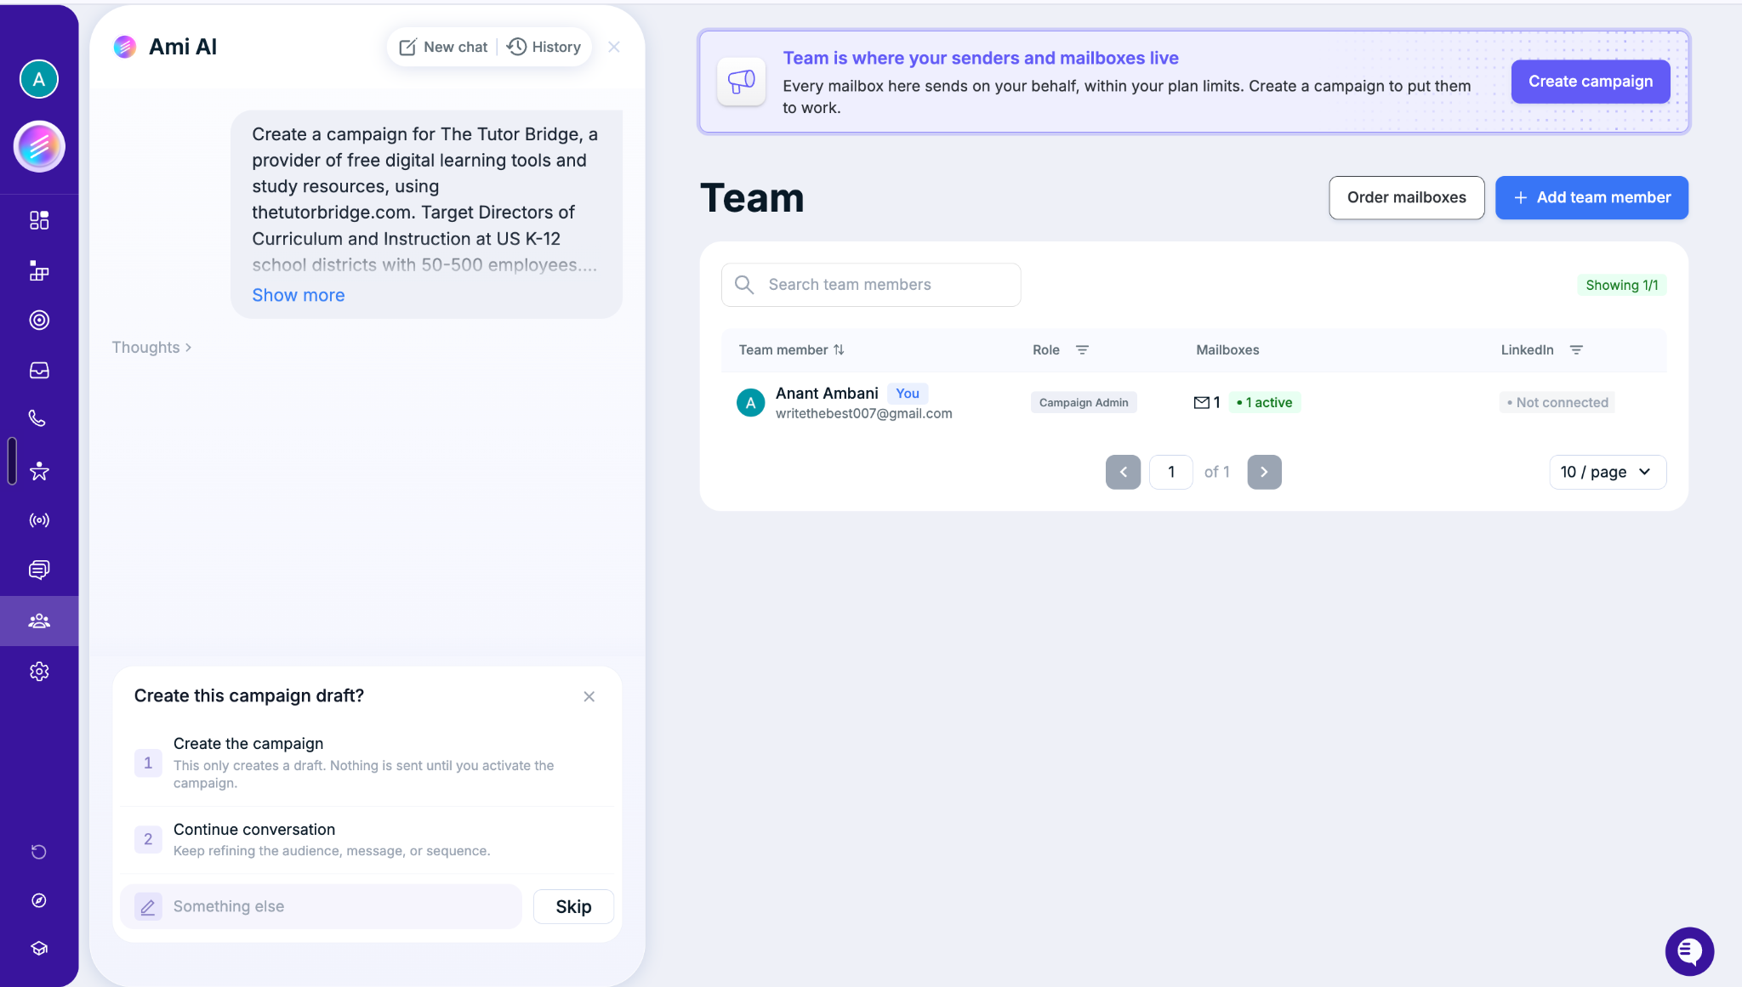This screenshot has height=987, width=1742.
Task: Open the user avatar 'A' in sidebar
Action: [x=39, y=79]
